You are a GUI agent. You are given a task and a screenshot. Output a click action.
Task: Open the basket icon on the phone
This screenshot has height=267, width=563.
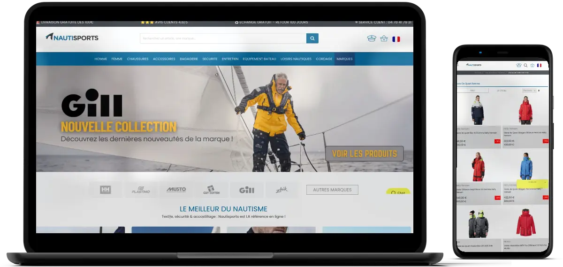pos(532,65)
